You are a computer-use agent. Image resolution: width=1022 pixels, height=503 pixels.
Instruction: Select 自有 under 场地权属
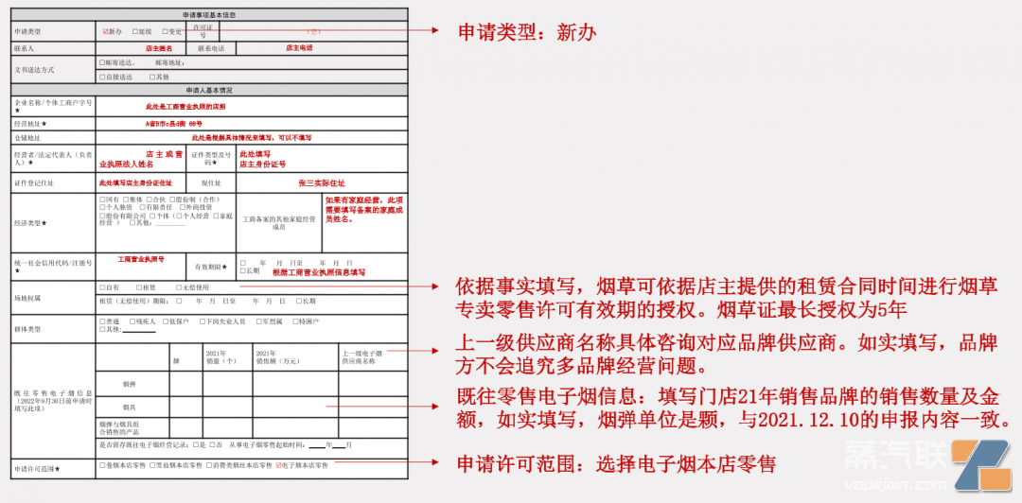(x=102, y=287)
